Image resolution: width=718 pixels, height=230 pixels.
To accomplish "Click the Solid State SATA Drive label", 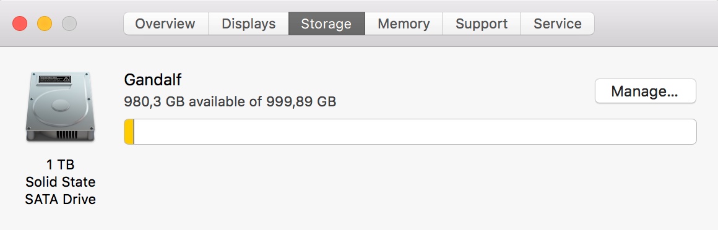I will coord(60,190).
